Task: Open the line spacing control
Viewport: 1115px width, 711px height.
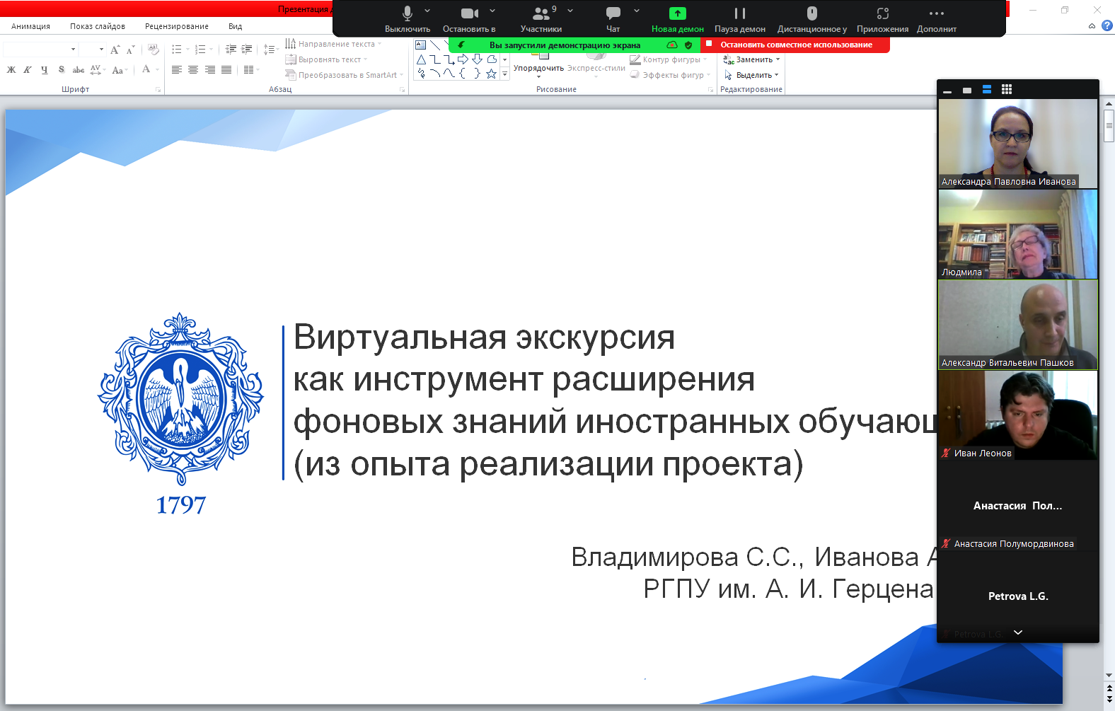Action: coord(270,50)
